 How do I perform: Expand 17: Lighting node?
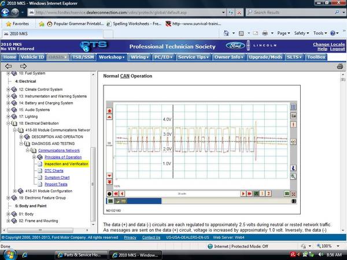[8, 117]
